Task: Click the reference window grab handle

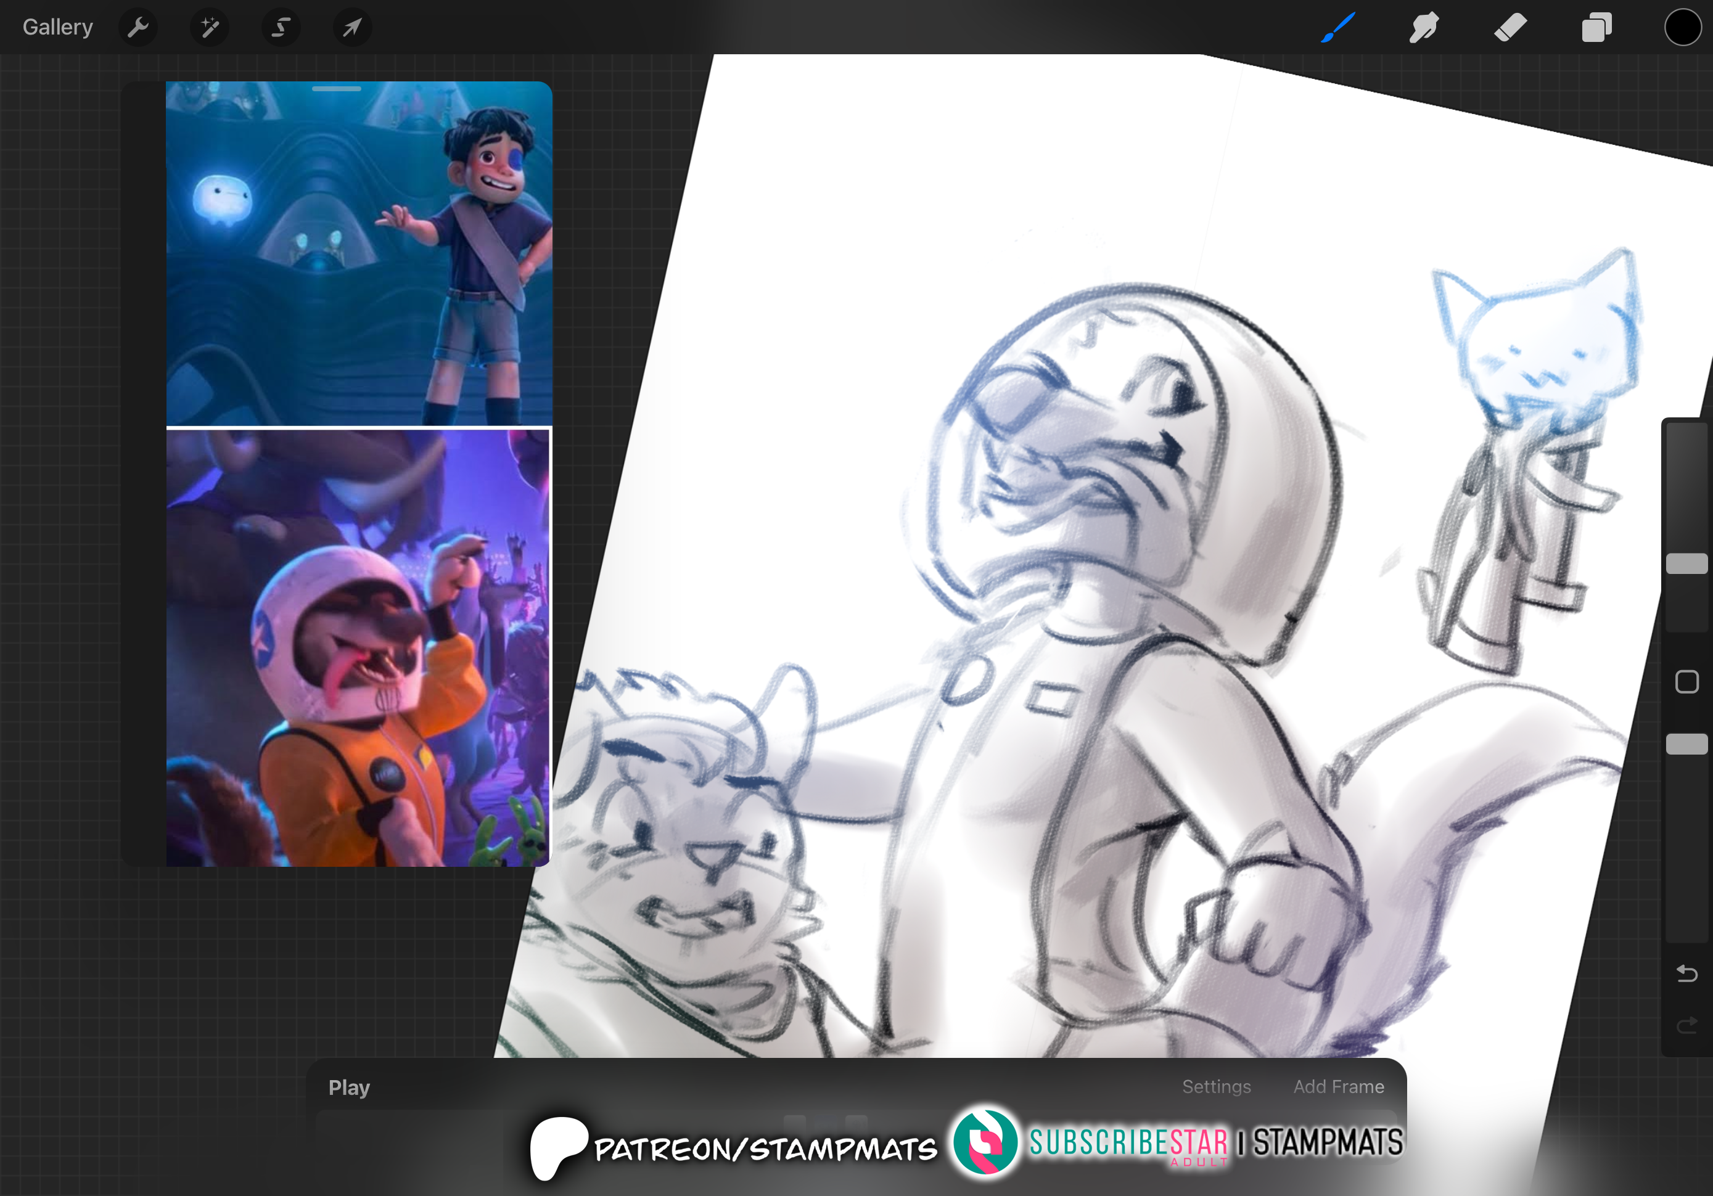Action: click(x=337, y=89)
